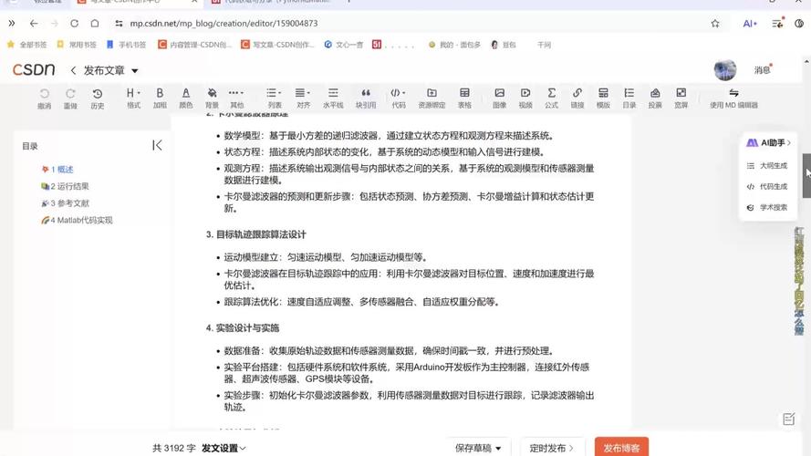Insert a template (模版)
Image resolution: width=811 pixels, height=456 pixels.
(x=603, y=98)
